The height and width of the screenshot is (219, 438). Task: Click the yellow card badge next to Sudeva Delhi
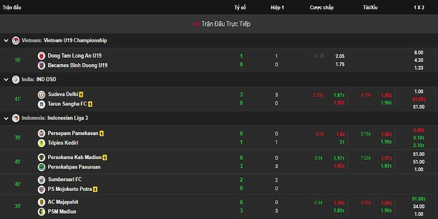tap(80, 95)
